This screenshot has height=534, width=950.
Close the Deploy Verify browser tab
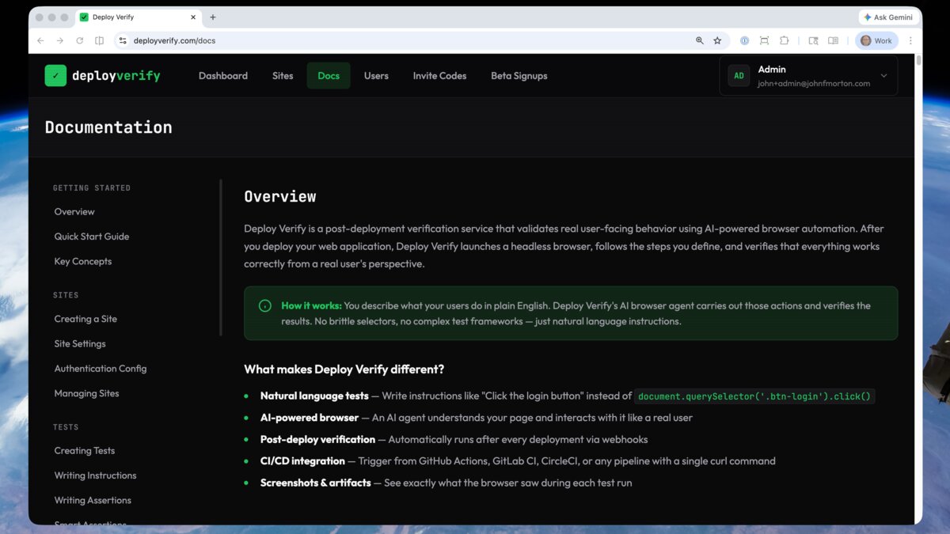(x=193, y=17)
